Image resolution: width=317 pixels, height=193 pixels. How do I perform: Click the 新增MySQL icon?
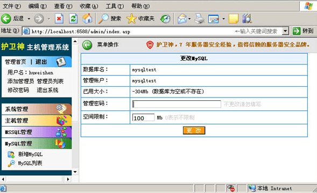[11, 154]
